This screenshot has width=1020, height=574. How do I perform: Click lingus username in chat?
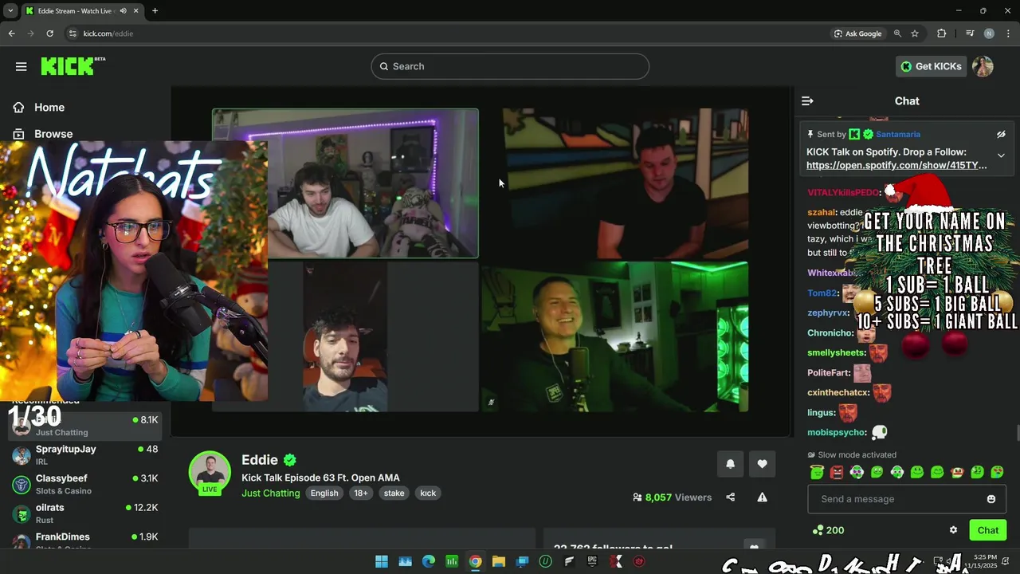821,412
